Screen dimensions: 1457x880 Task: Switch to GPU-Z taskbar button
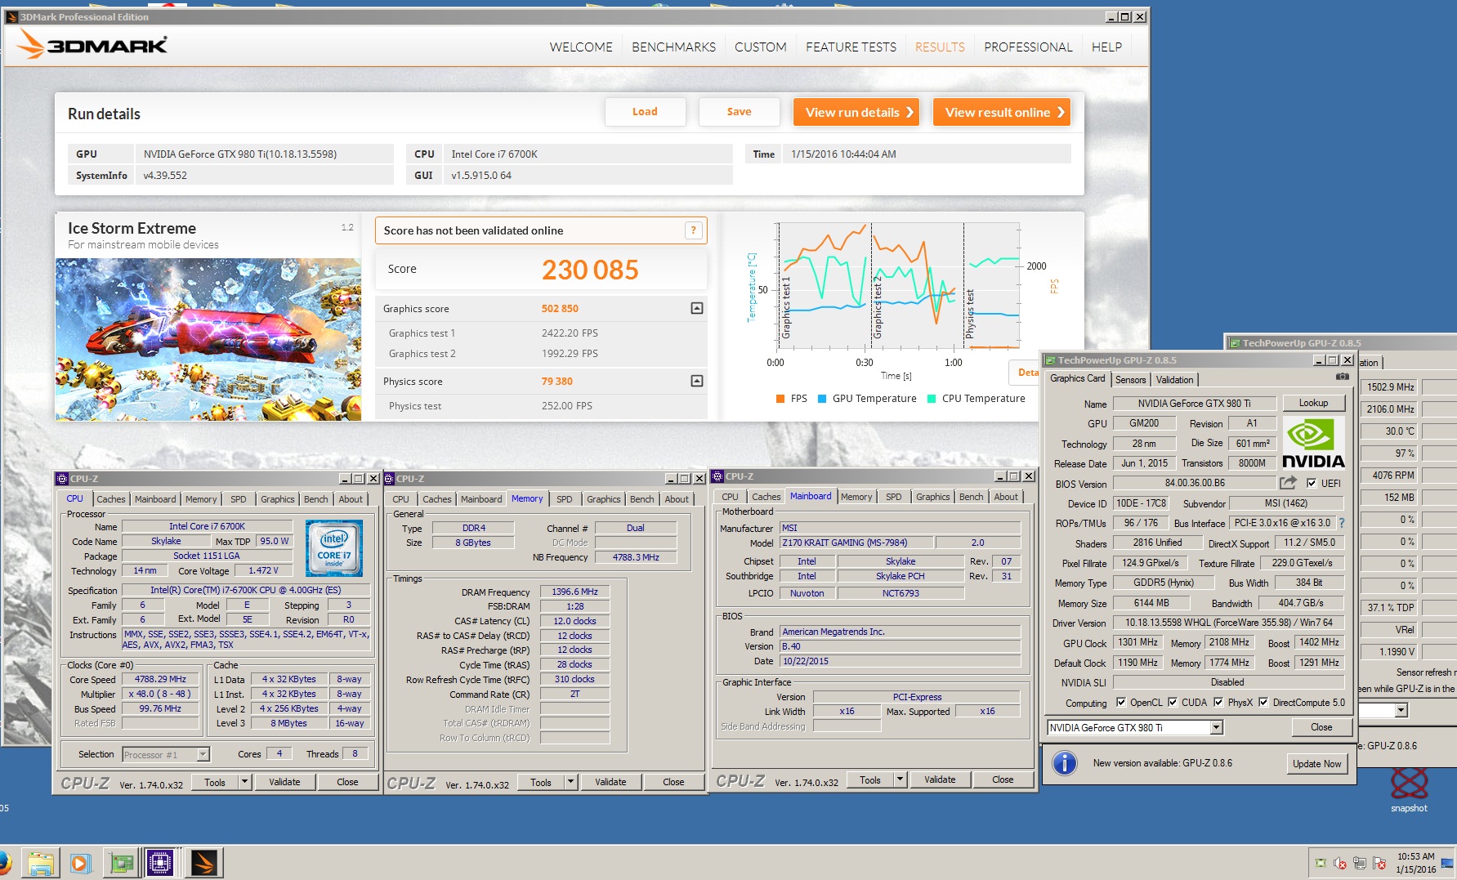coord(121,863)
